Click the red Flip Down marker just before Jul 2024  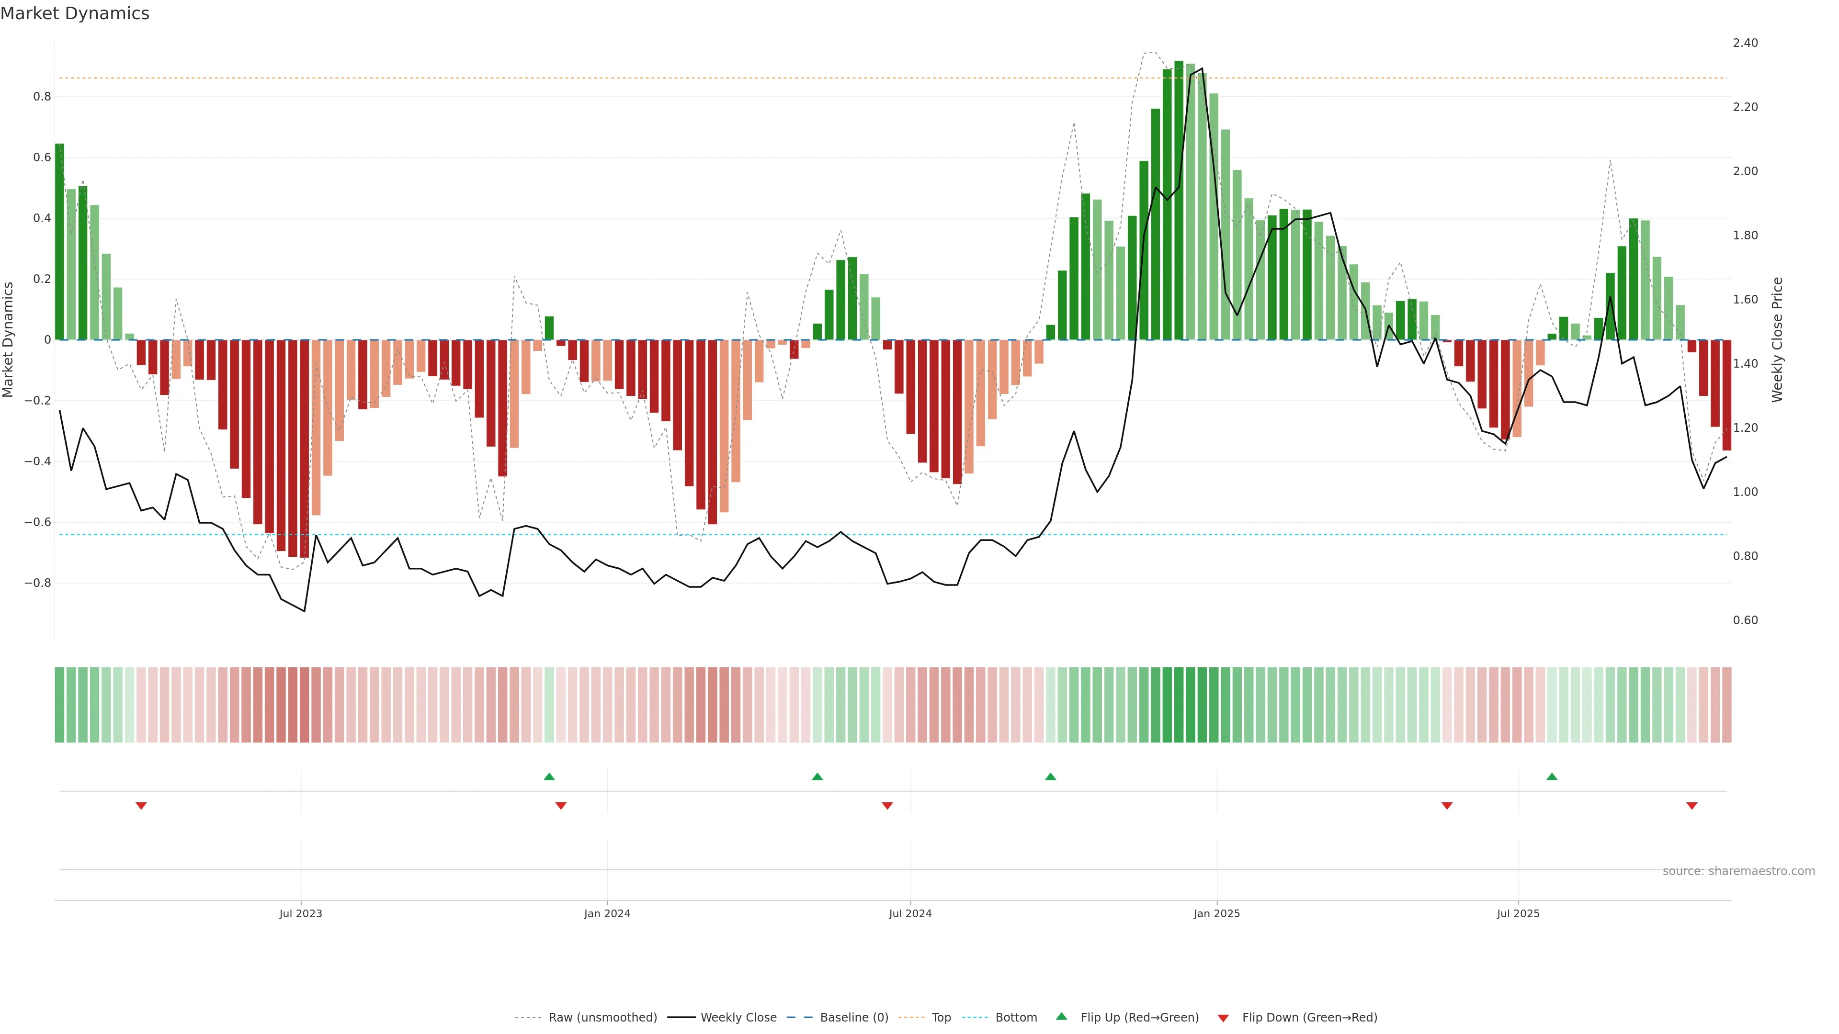[887, 806]
